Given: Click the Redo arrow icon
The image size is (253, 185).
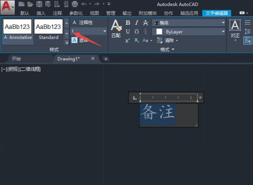Looking at the screenshot, I should pyautogui.click(x=97, y=4).
